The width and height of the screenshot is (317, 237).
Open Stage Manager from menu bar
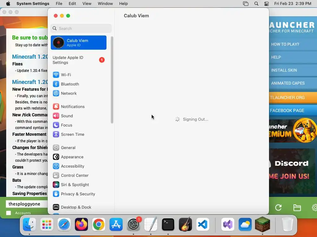pyautogui.click(x=245, y=4)
